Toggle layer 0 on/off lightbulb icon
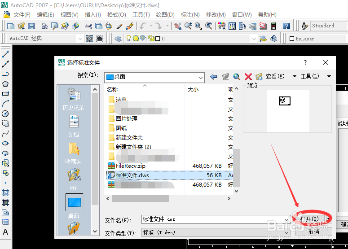 tap(128, 38)
